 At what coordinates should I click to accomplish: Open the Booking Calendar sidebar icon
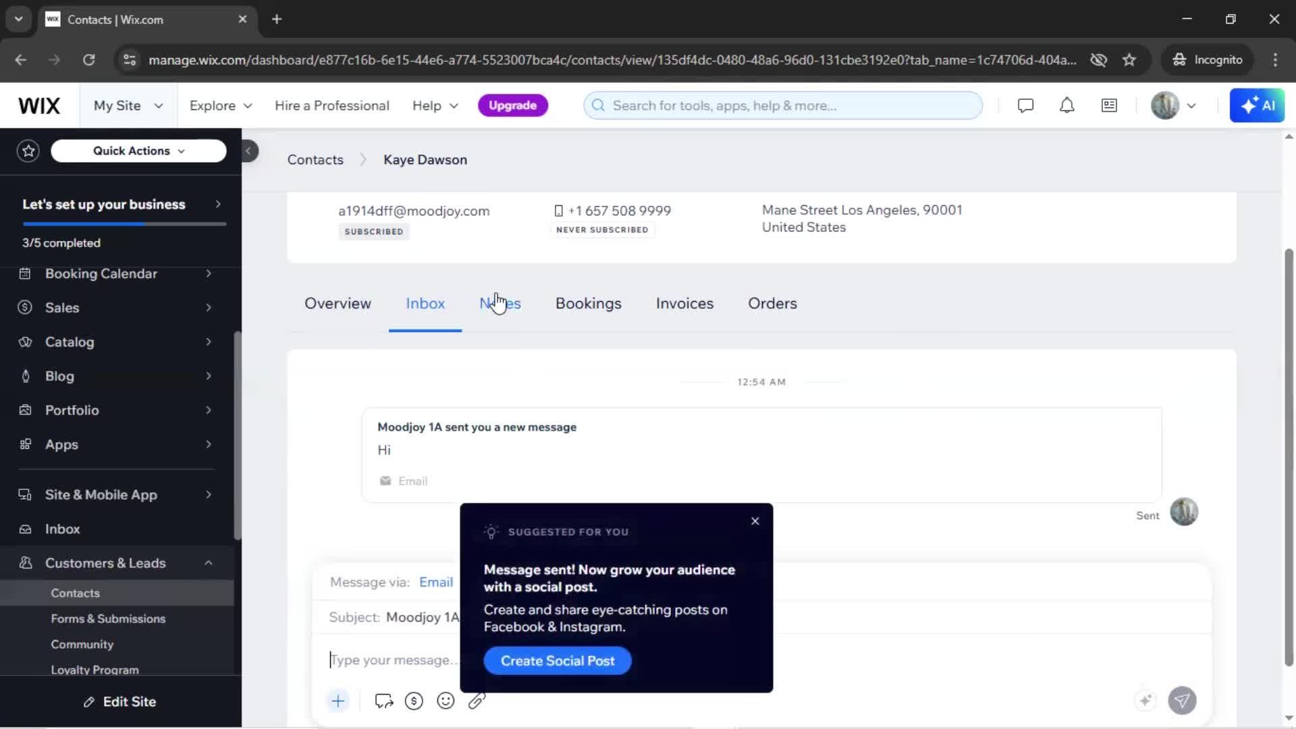(25, 273)
